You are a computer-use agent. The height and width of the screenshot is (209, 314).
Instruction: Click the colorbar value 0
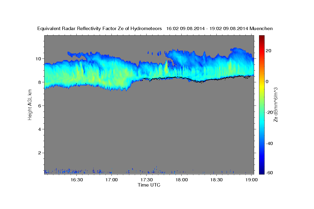point(267,82)
